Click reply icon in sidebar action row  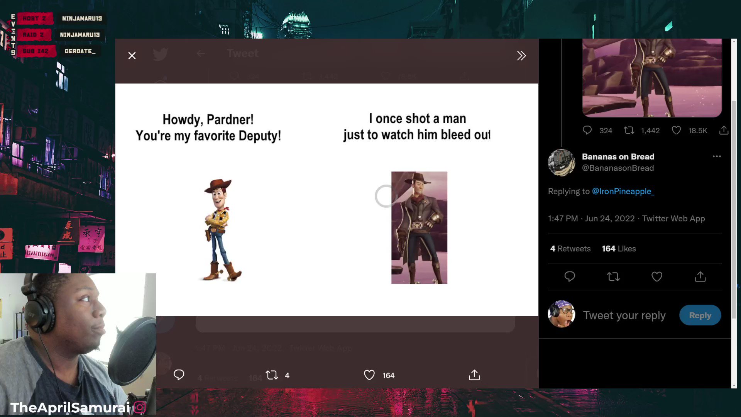tap(570, 276)
